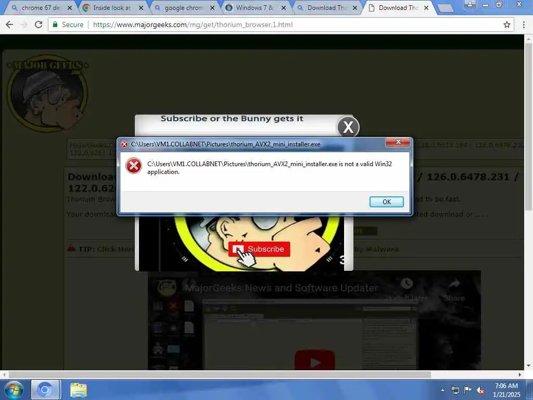Viewport: 533px width, 400px height.
Task: Click the video Share arrow icon
Action: coord(454,284)
